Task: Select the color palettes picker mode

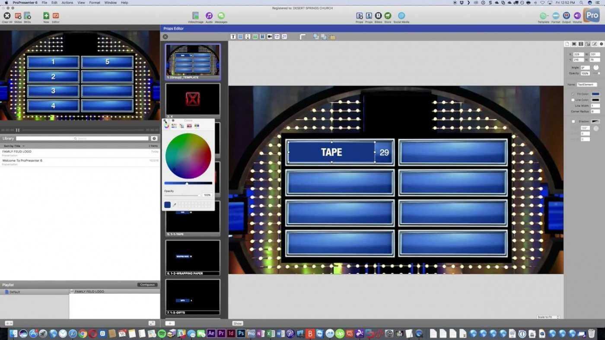Action: point(181,126)
